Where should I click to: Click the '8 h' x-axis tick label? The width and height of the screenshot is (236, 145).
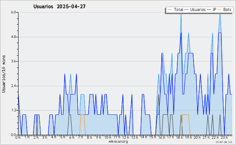click(x=89, y=138)
